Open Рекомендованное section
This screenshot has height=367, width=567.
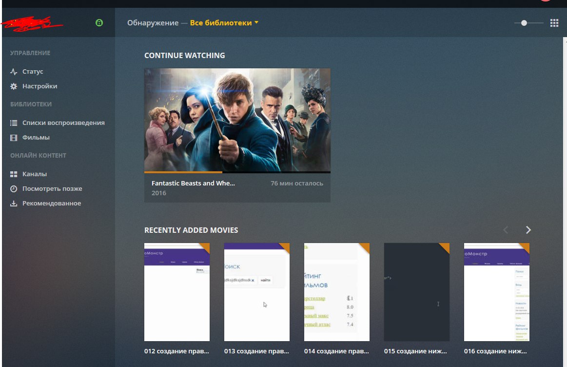[x=52, y=204]
